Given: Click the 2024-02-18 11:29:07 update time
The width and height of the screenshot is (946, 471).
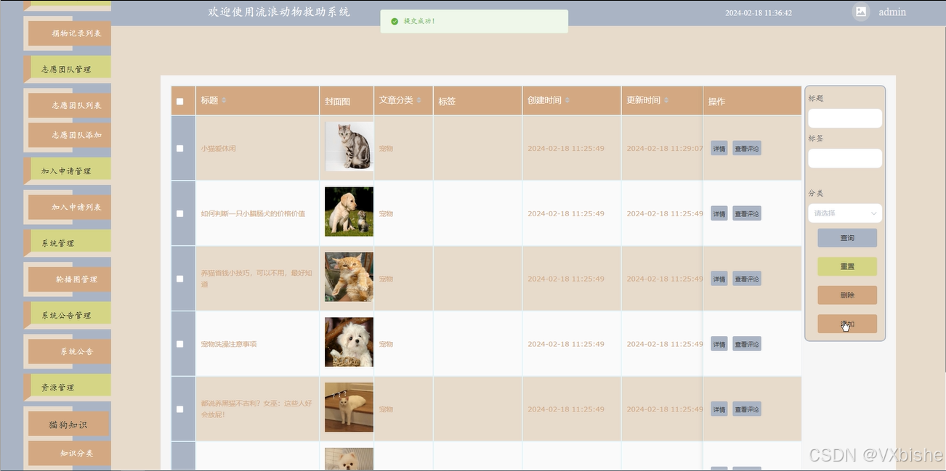Looking at the screenshot, I should (x=665, y=149).
